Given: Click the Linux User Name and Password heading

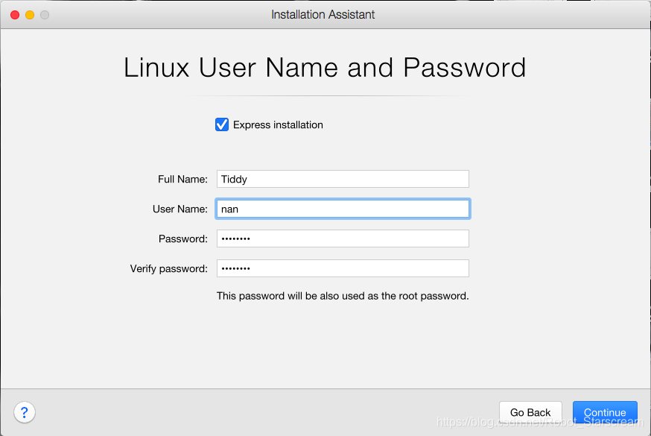Looking at the screenshot, I should pos(325,68).
